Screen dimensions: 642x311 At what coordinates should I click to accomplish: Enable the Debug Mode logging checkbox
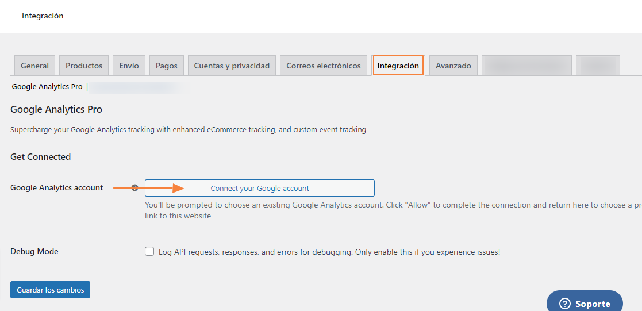tap(149, 251)
